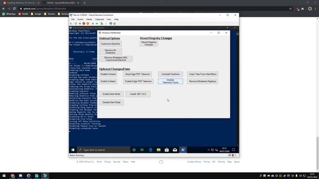
Task: Open the WhatsApp bookmark
Action: [9, 14]
